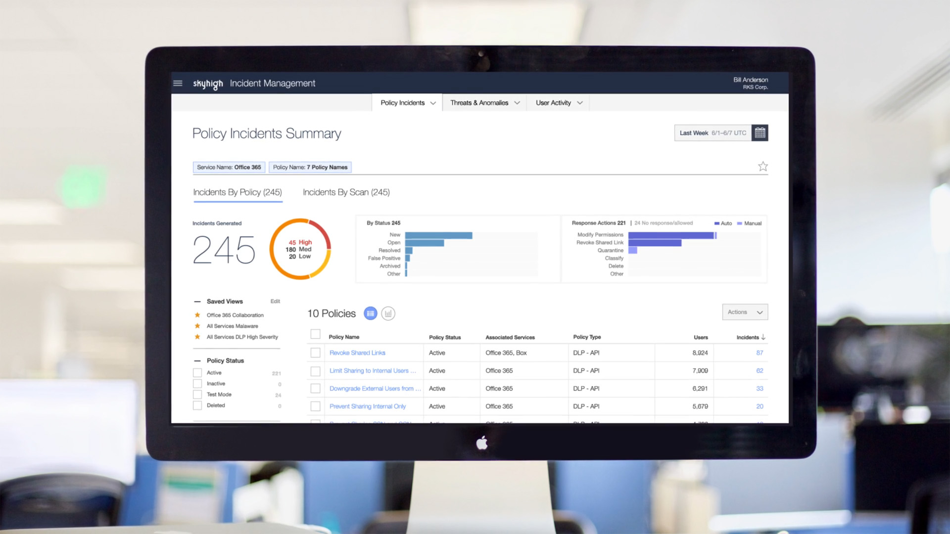Click Edit next to Saved Views
This screenshot has height=534, width=950.
point(275,301)
